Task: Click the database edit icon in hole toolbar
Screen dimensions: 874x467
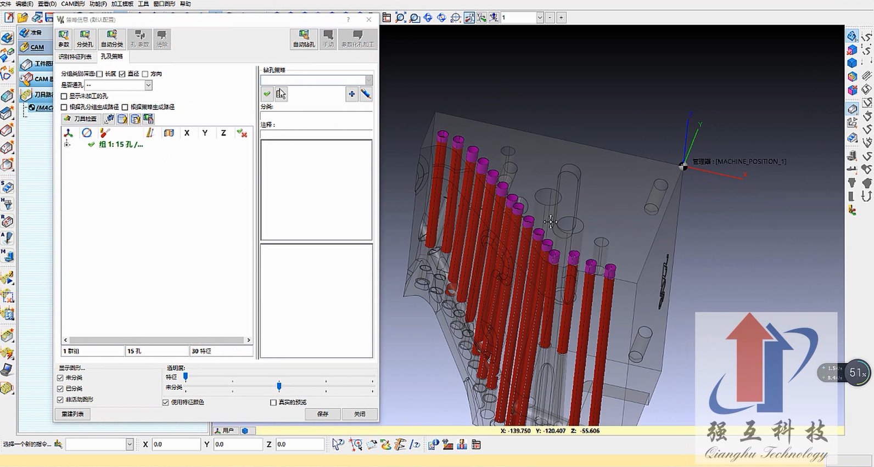Action: click(122, 119)
